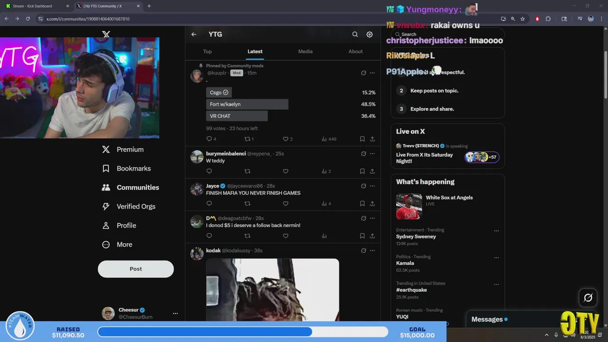Screen dimensions: 608x342
Task: Repost the pinned poll post
Action: click(x=247, y=139)
